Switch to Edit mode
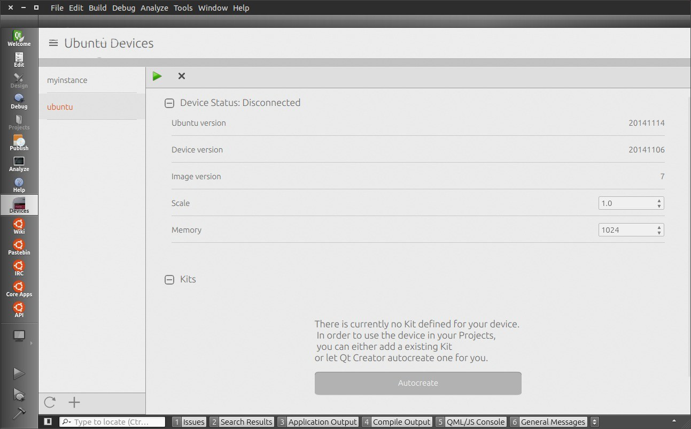 click(19, 59)
